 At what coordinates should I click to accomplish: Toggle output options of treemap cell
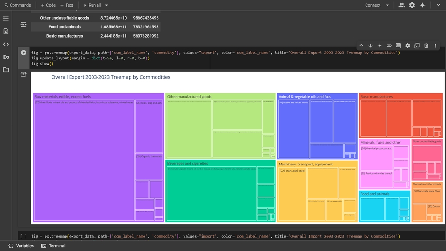[x=24, y=74]
